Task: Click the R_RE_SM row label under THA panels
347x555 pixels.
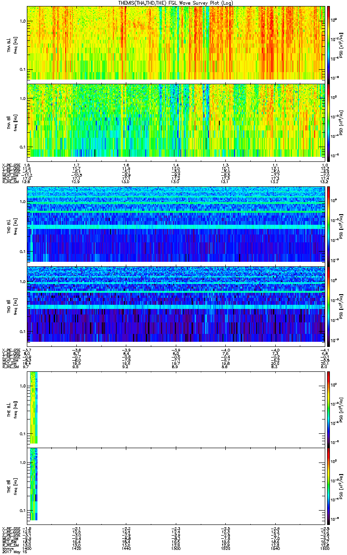Action: click(x=10, y=182)
